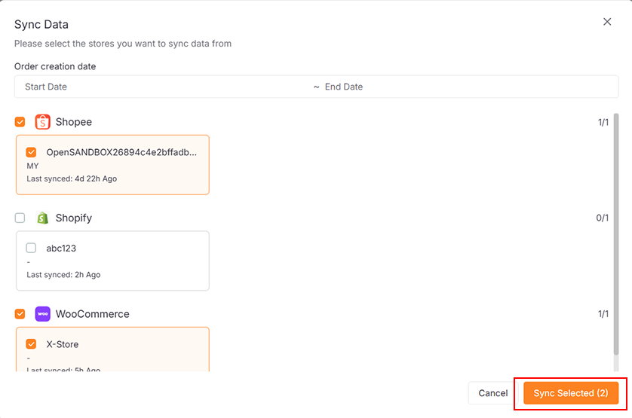Deselect the X-Store checkbox

coord(32,344)
